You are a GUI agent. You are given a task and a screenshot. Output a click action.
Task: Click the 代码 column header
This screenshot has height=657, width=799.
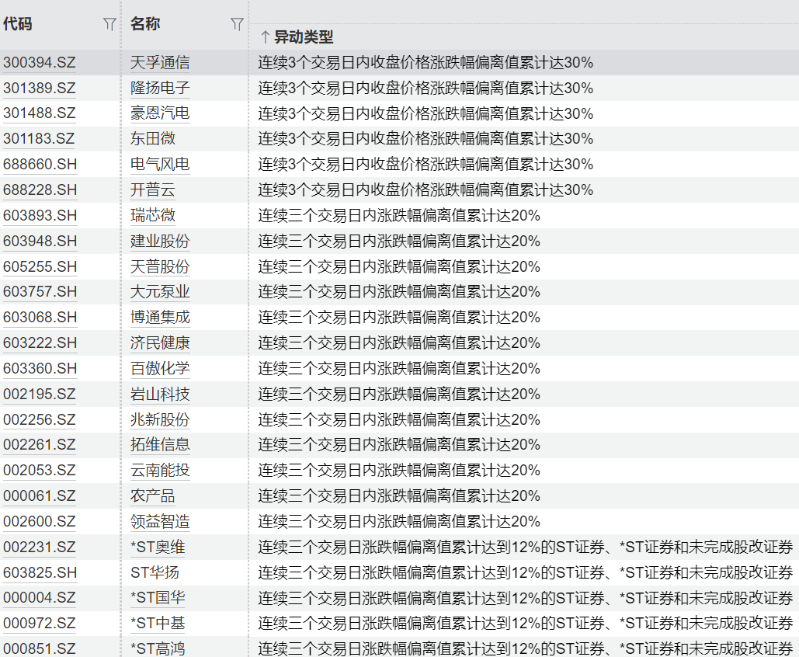[x=18, y=24]
